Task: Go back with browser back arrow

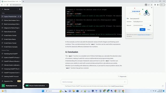Action: pyautogui.click(x=2, y=5)
